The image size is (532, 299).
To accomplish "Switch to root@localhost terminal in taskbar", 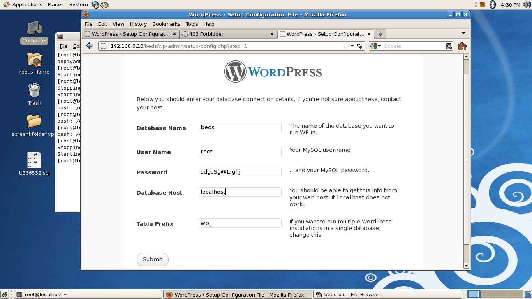I will [88, 295].
